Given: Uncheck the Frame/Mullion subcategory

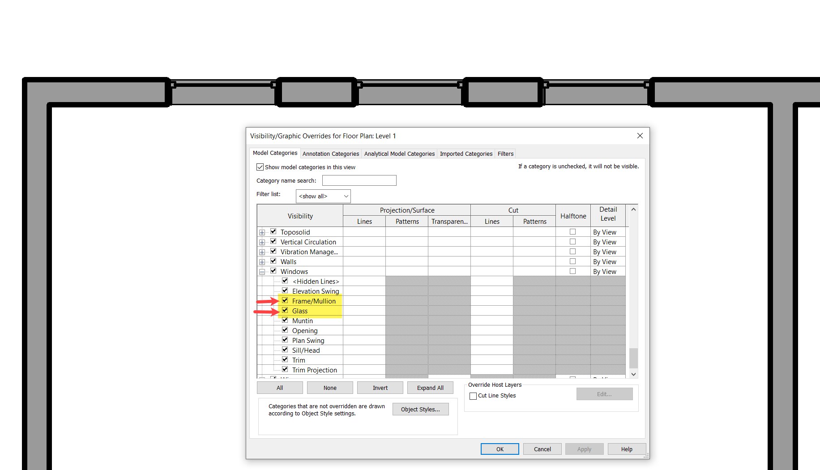Looking at the screenshot, I should pyautogui.click(x=285, y=300).
